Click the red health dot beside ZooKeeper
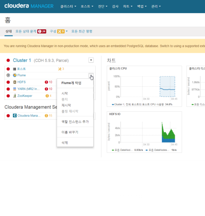This screenshot has height=216, width=205. pyautogui.click(x=8, y=96)
